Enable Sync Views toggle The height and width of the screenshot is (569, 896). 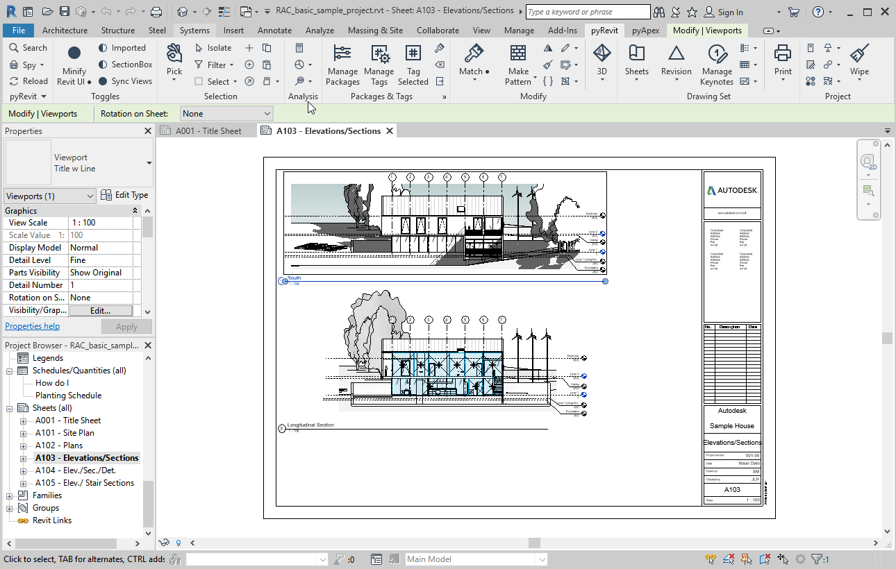pyautogui.click(x=126, y=80)
